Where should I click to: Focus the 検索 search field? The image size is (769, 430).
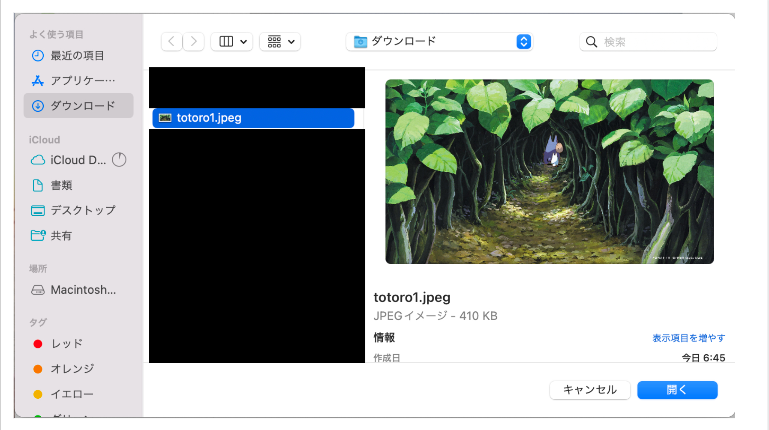click(648, 42)
